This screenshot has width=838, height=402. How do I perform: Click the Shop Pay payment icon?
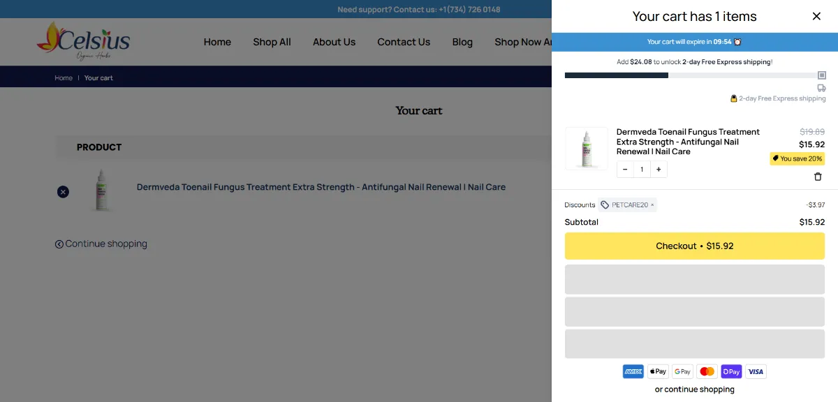click(x=731, y=371)
